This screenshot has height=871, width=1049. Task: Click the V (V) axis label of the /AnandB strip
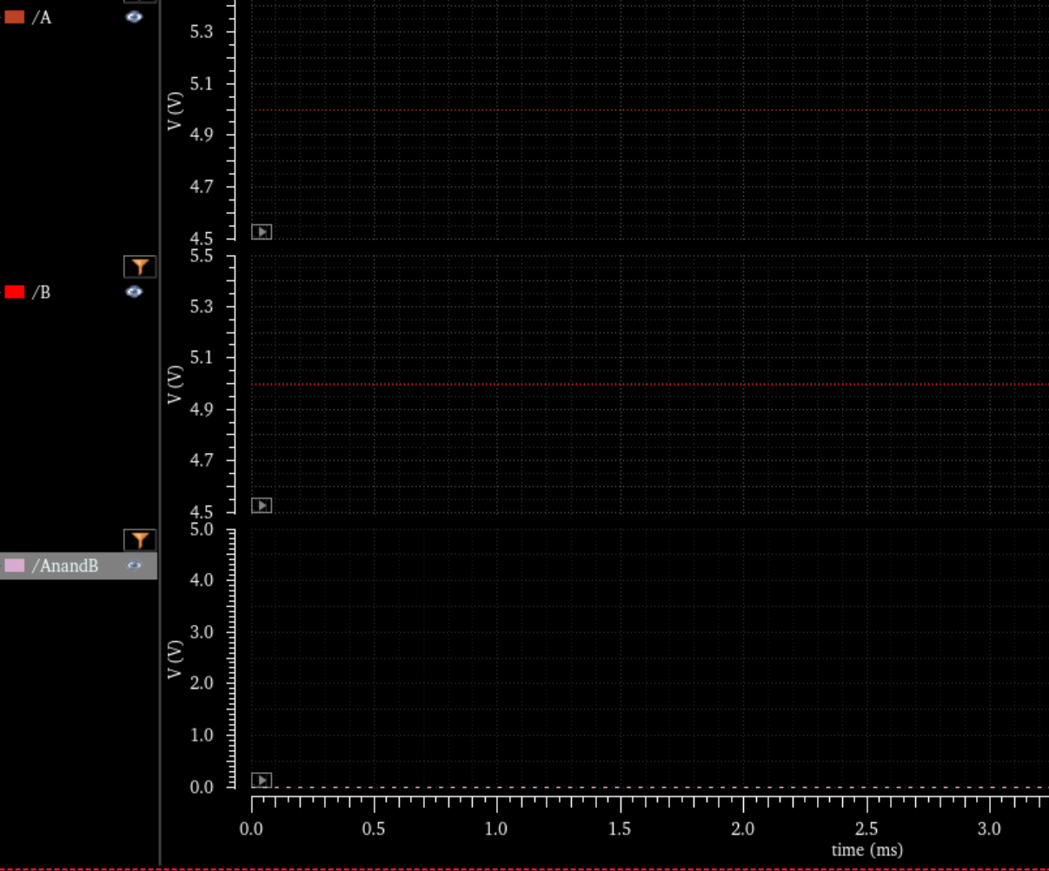(176, 660)
